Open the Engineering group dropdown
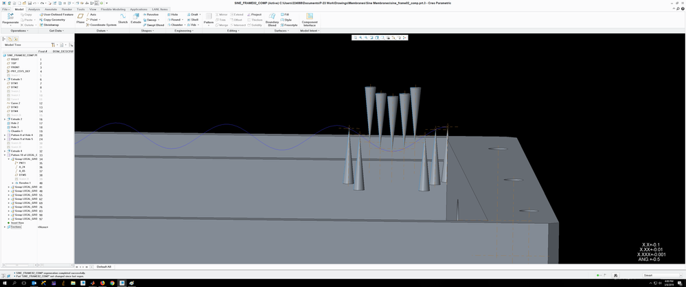The height and width of the screenshot is (287, 686). (183, 30)
